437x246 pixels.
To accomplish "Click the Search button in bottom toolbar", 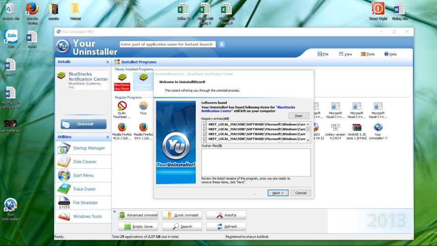I will [x=182, y=226].
